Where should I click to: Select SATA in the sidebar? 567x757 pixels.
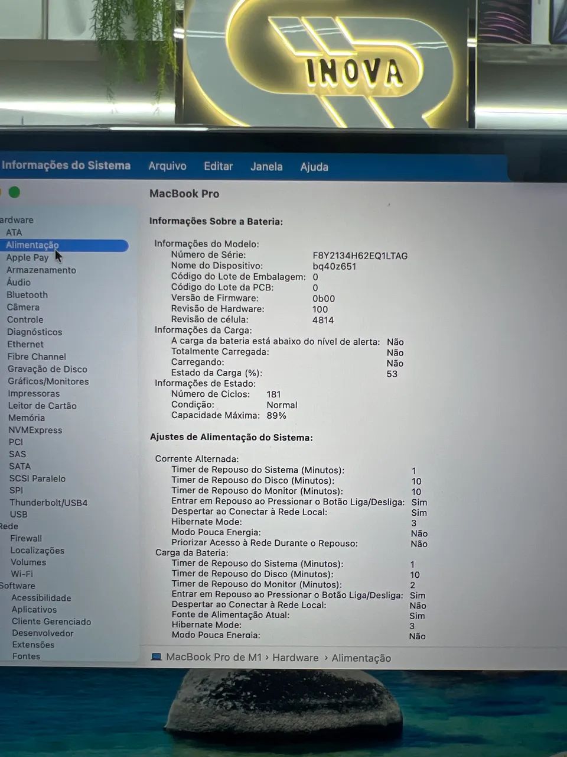[20, 466]
